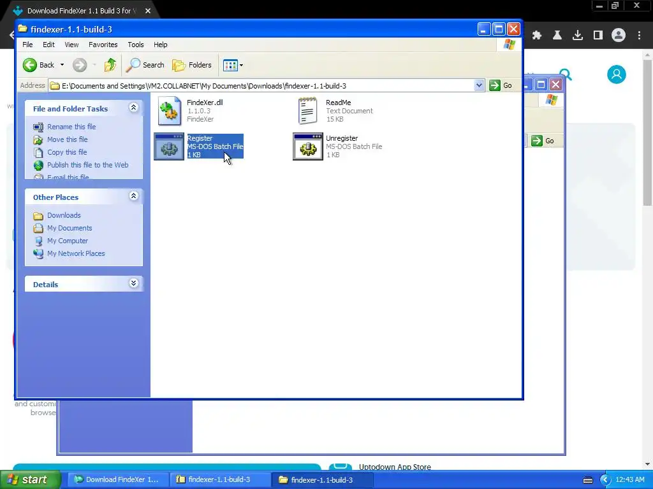Switch to Download FindeXer taskbar button
Screen dimensions: 653x489
pyautogui.click(x=118, y=479)
